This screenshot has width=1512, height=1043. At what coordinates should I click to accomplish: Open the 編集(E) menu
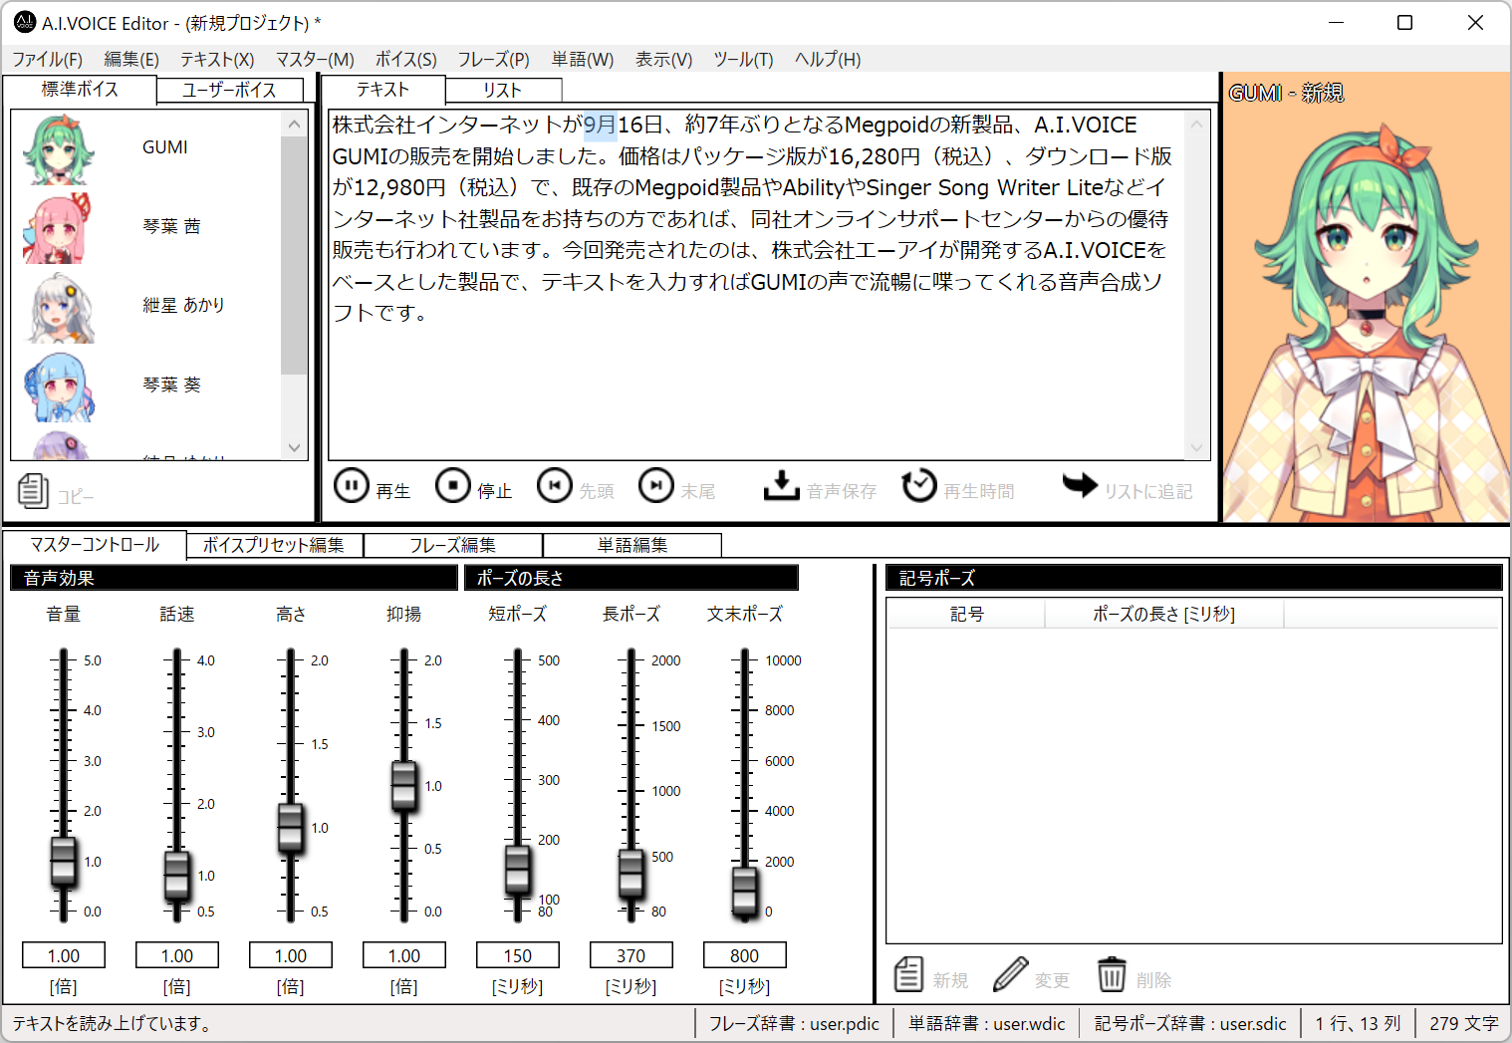point(131,59)
